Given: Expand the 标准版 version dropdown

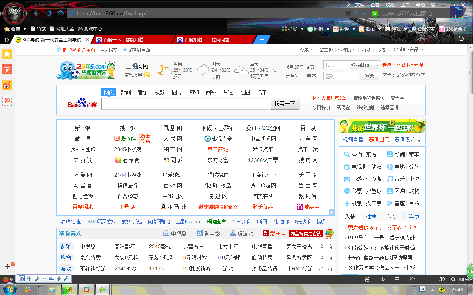Looking at the screenshot, I should coord(347,50).
